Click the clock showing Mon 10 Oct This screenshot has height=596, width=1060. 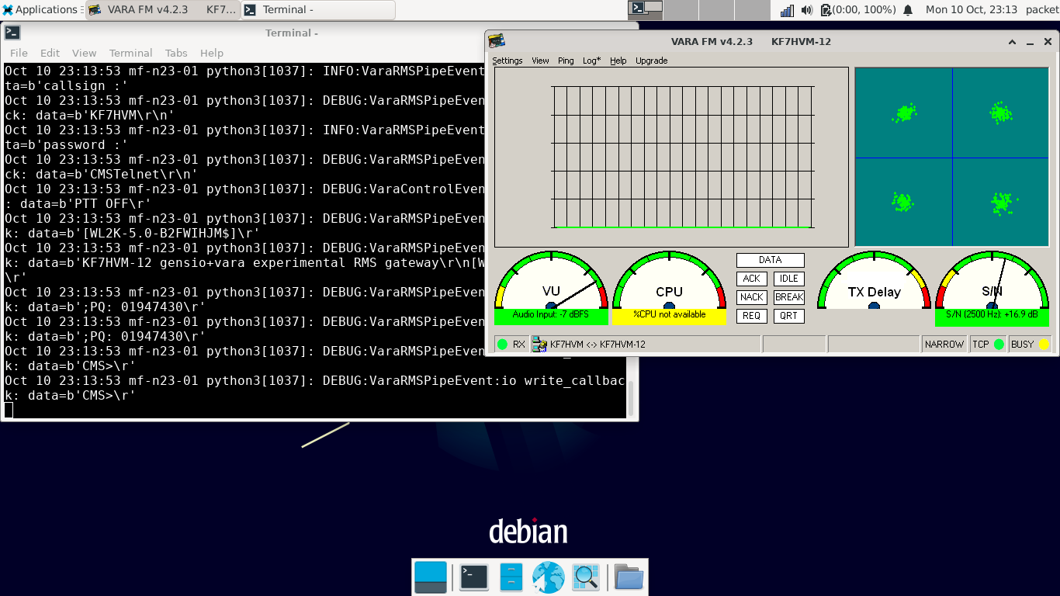(x=972, y=10)
